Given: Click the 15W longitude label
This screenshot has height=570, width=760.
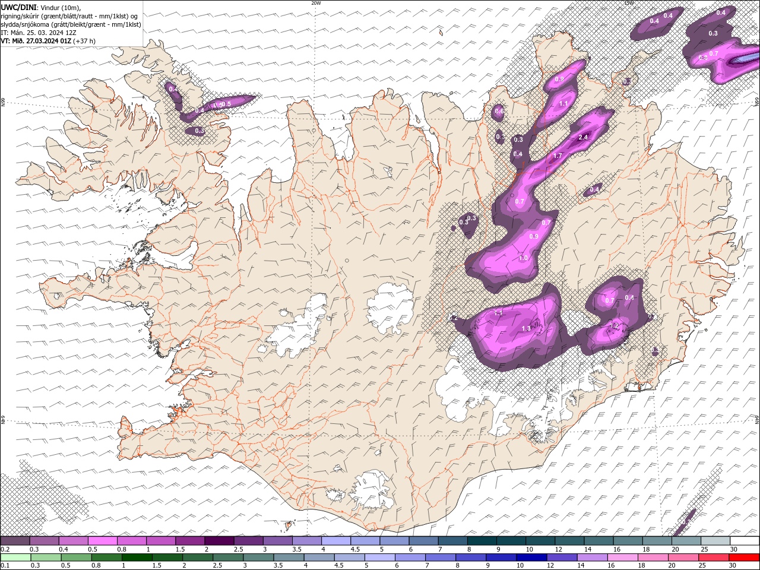Looking at the screenshot, I should [x=629, y=3].
